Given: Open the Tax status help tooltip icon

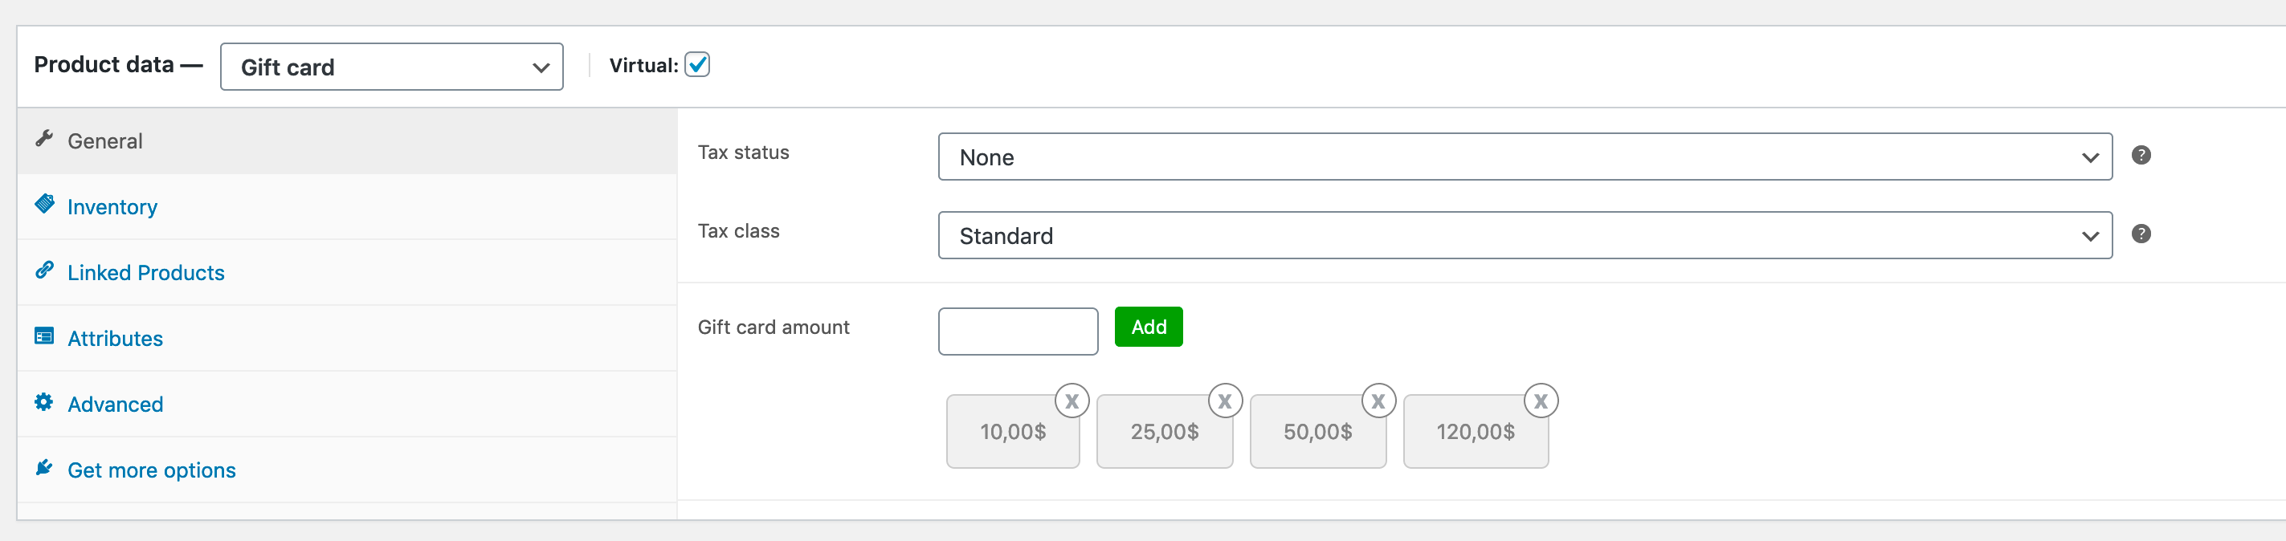Looking at the screenshot, I should tap(2141, 155).
